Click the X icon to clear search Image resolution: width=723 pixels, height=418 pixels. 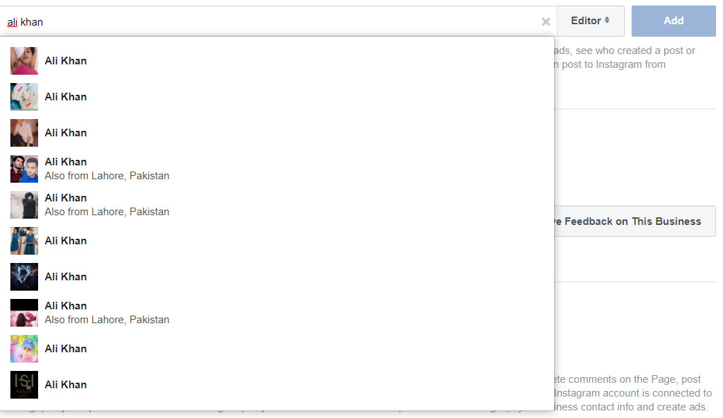546,21
